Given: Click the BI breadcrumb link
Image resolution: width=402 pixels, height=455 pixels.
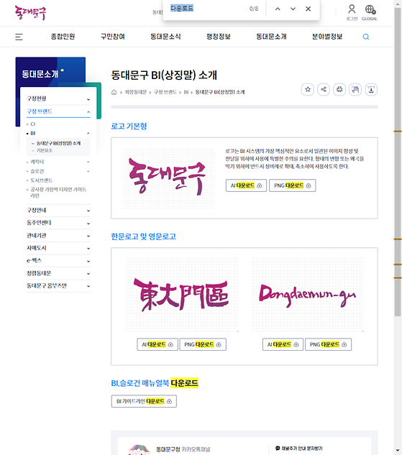Looking at the screenshot, I should (x=186, y=92).
